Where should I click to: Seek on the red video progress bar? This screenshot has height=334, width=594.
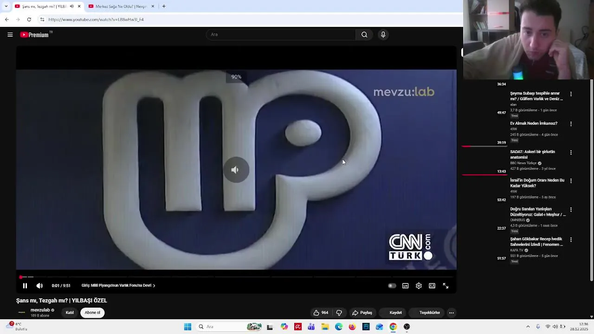click(236, 277)
